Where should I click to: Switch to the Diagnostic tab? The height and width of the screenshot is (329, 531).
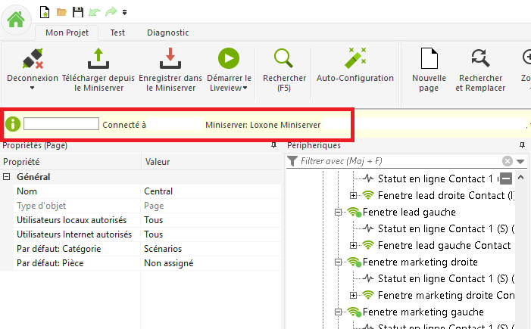click(x=168, y=33)
